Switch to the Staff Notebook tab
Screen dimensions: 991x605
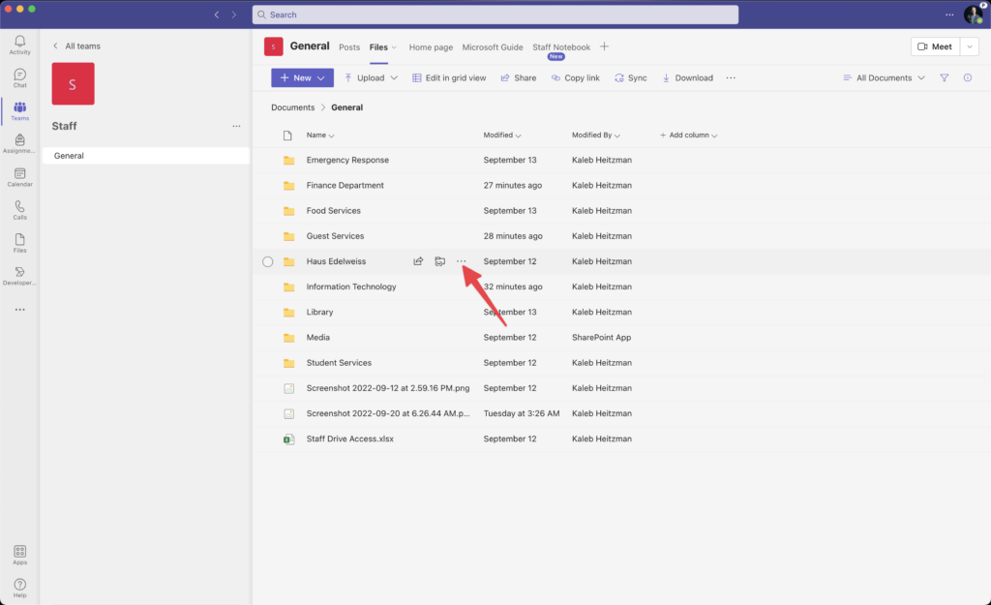[x=561, y=47]
